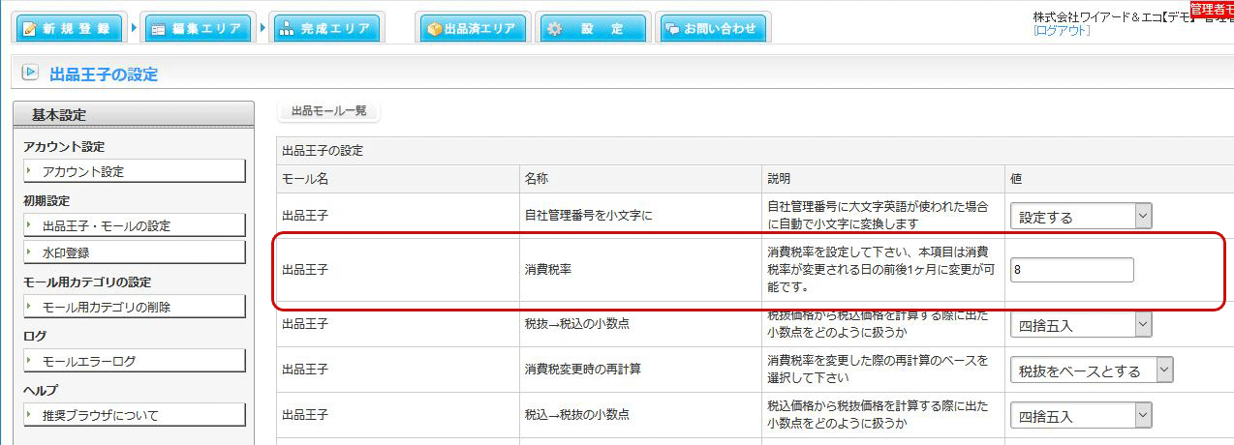Open 出品王子・モールの設定 in sidebar
Image resolution: width=1234 pixels, height=445 pixels.
point(134,225)
